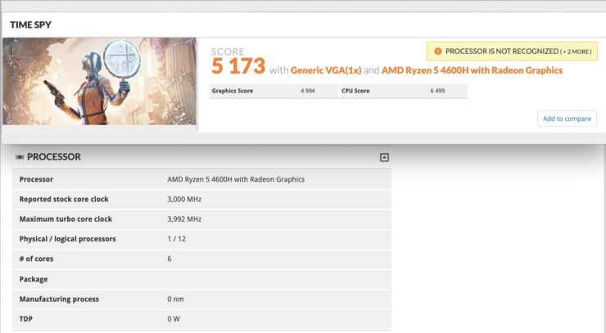Click the Add to compare button
Screen dimensions: 606x333
coord(567,119)
